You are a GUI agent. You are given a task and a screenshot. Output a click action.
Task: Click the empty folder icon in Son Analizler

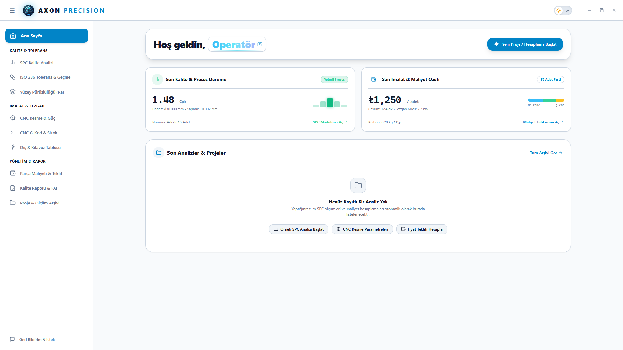(x=358, y=185)
